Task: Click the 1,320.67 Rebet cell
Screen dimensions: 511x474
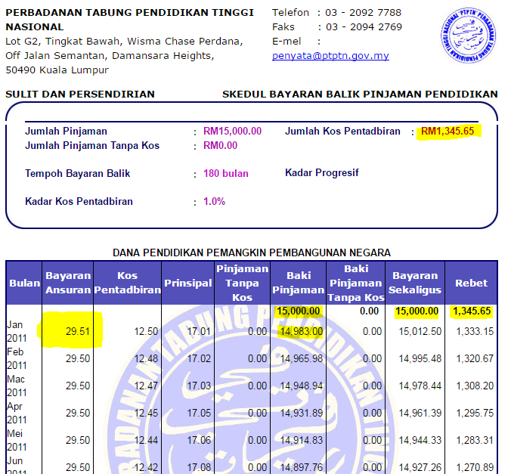Action: point(475,358)
